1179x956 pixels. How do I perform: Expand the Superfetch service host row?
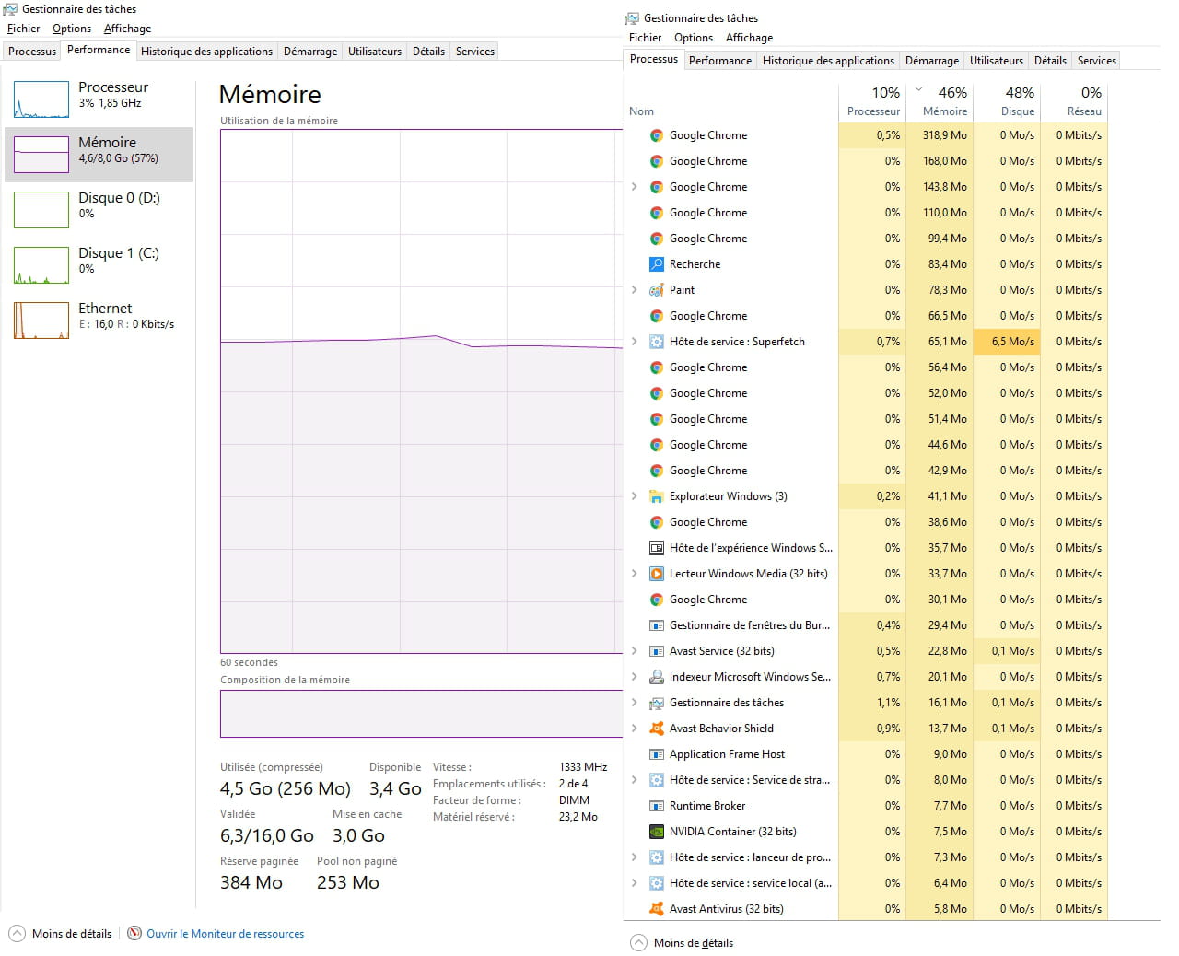635,342
